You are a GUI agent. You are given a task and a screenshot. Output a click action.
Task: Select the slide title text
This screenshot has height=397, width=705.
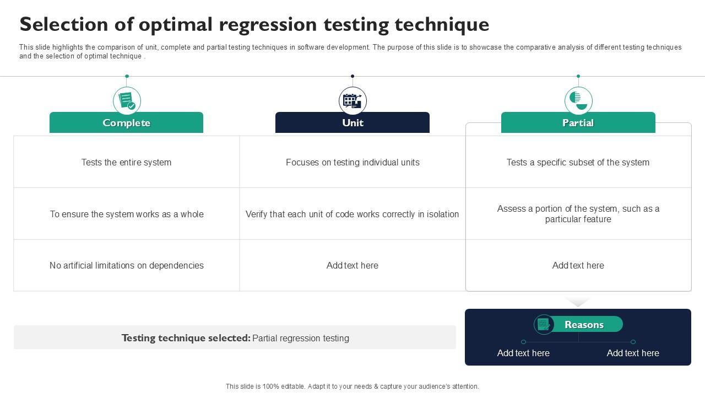pyautogui.click(x=254, y=24)
